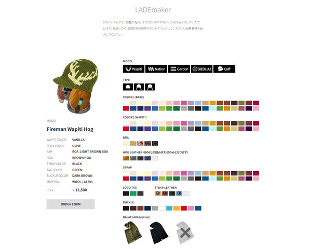Select pink swatch at end of STRAP row
311x249 pixels.
pos(256,178)
